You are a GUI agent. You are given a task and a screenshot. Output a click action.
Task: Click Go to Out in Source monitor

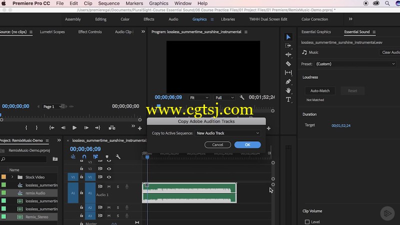pyautogui.click(x=97, y=128)
